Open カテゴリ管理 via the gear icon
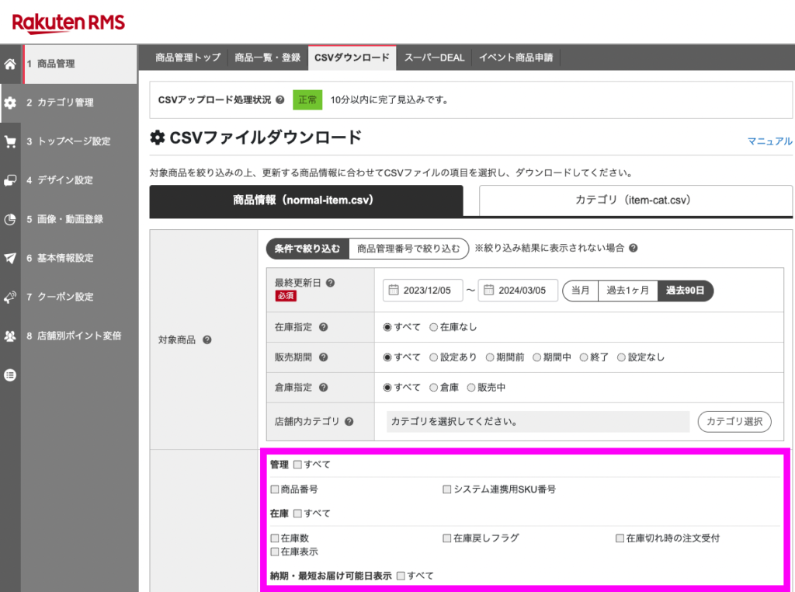The height and width of the screenshot is (592, 795). (x=9, y=103)
